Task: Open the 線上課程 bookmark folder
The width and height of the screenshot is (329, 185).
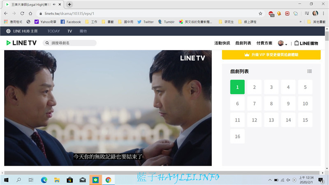Action: [x=247, y=22]
